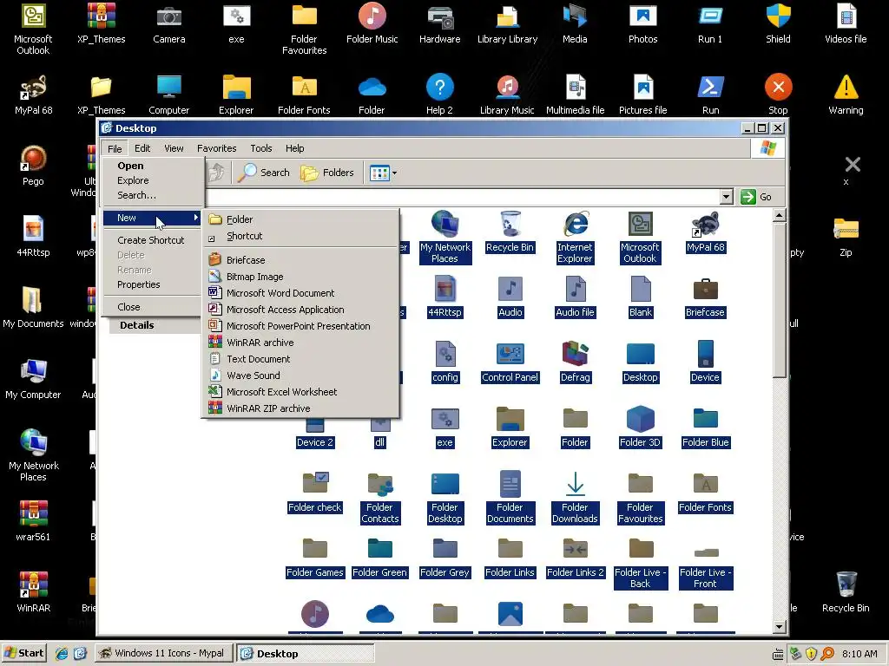Click the Shield desktop icon
889x666 pixels.
(x=778, y=23)
